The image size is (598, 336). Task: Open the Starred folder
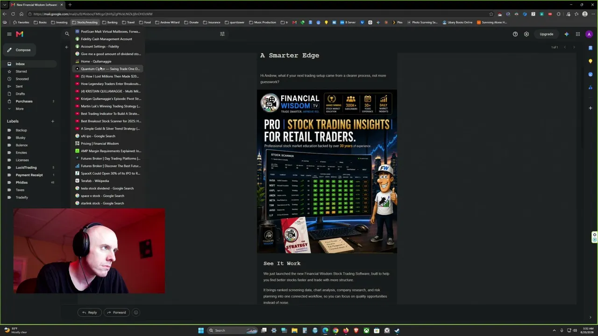click(29, 71)
